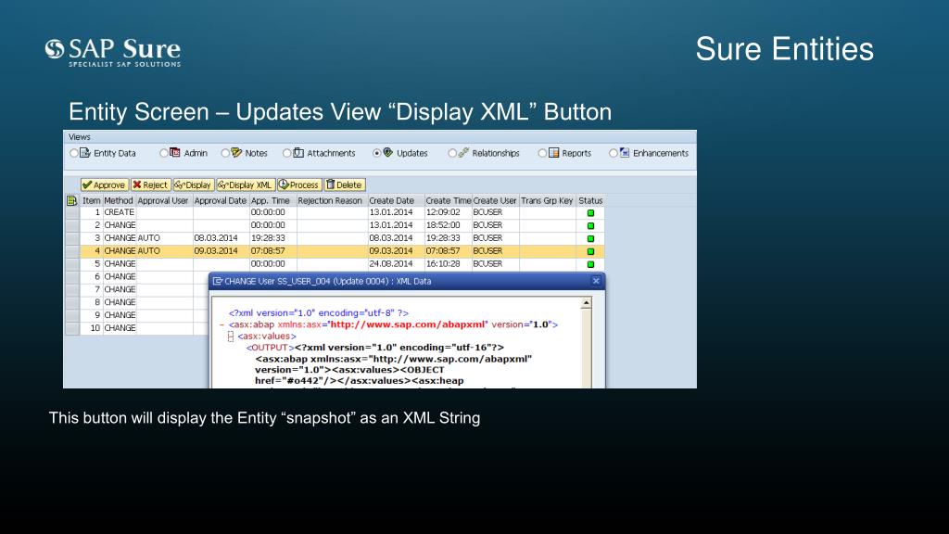Click the Approval Date column header
This screenshot has height=534, width=949.
point(221,200)
